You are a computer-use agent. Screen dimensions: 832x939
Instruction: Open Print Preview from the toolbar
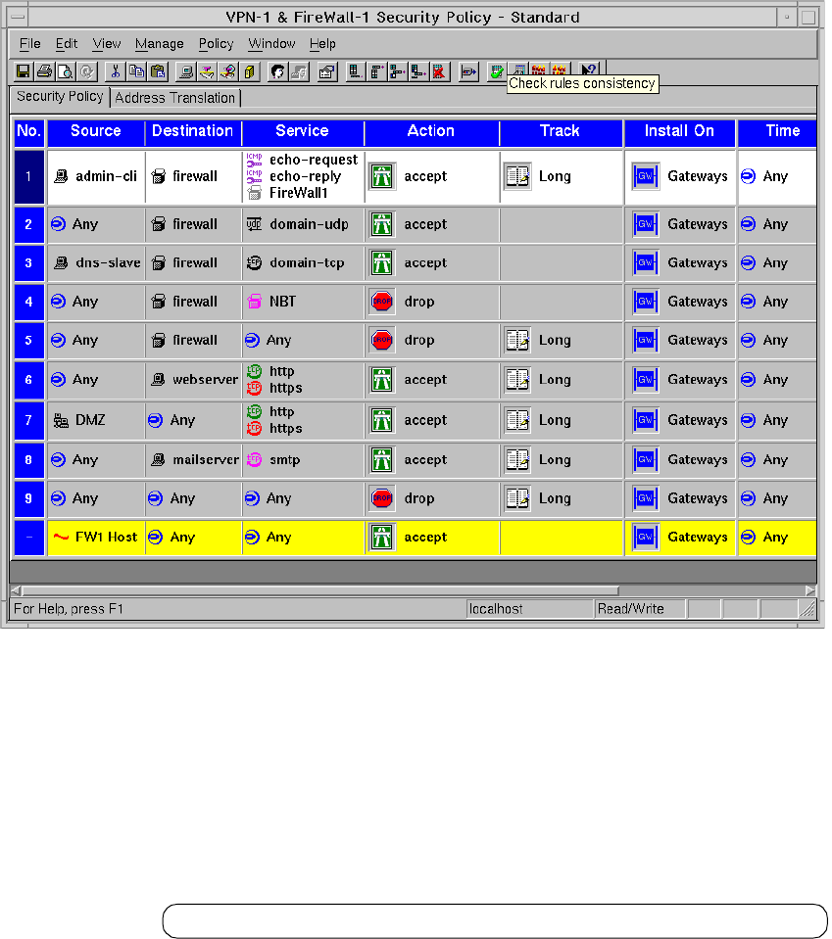point(66,71)
